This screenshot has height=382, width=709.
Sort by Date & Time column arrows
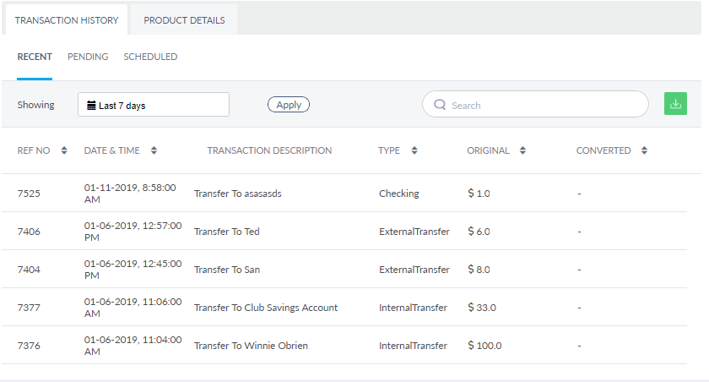(x=154, y=150)
